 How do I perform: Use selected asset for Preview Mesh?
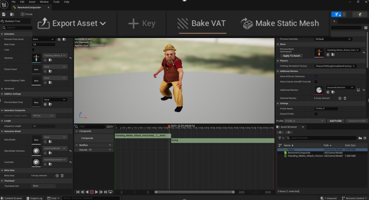[x=328, y=55]
